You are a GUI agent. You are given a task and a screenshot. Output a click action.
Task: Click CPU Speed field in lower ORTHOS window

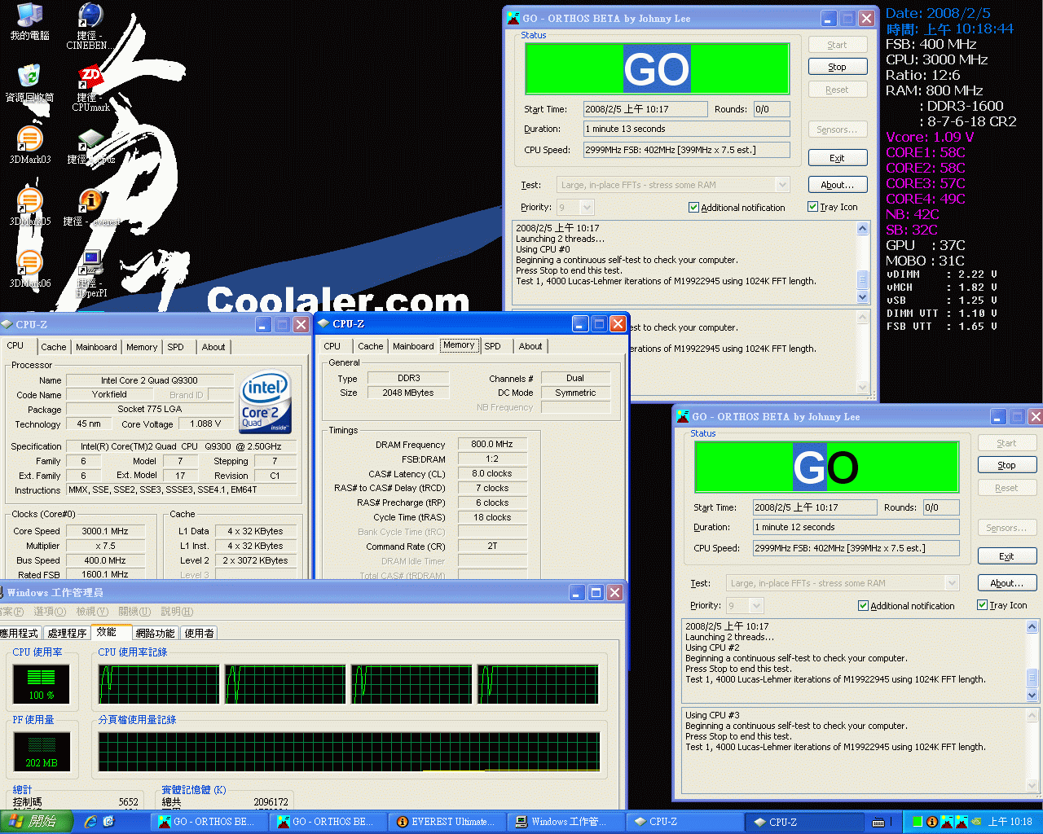pyautogui.click(x=856, y=548)
